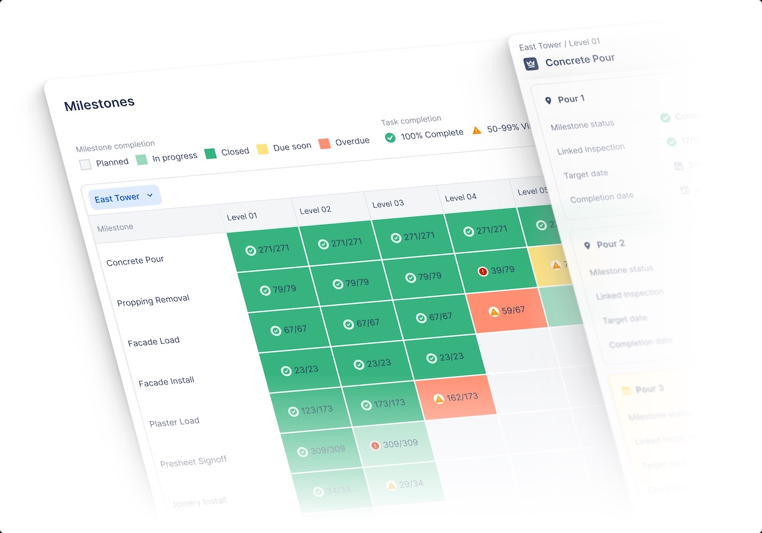The height and width of the screenshot is (533, 762).
Task: Click the green 100% Complete check icon
Action: click(391, 137)
